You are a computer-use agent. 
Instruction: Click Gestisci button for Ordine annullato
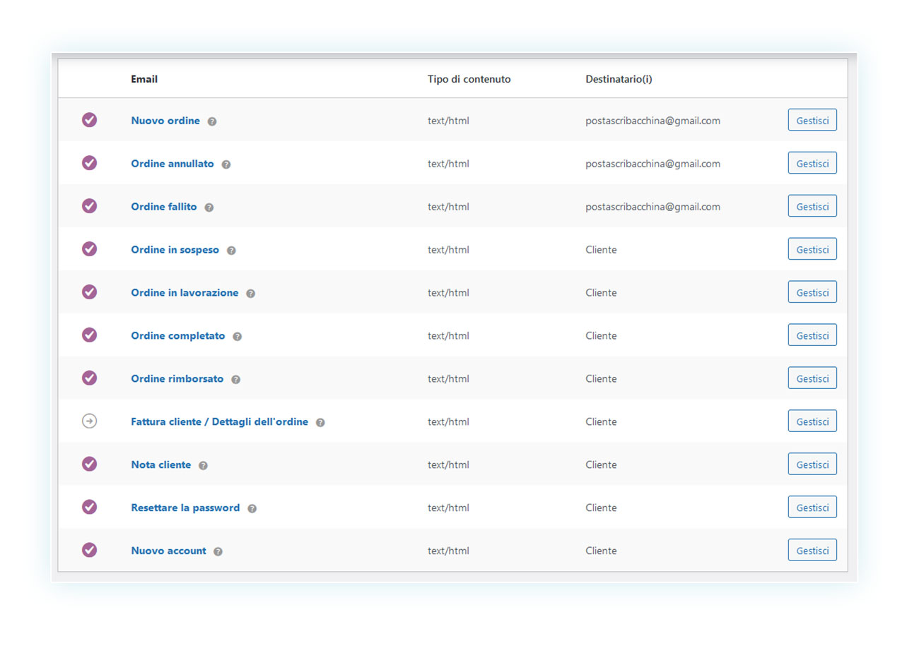812,163
